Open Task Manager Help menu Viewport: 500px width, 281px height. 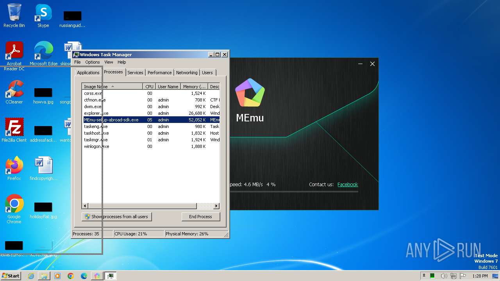[122, 62]
